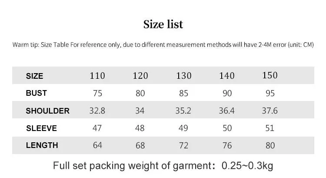Click the SIZE header label
Image resolution: width=326 pixels, height=178 pixels.
(34, 76)
